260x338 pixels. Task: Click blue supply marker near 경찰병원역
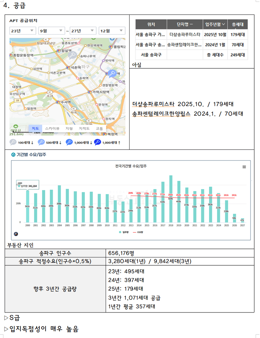pyautogui.click(x=112, y=74)
